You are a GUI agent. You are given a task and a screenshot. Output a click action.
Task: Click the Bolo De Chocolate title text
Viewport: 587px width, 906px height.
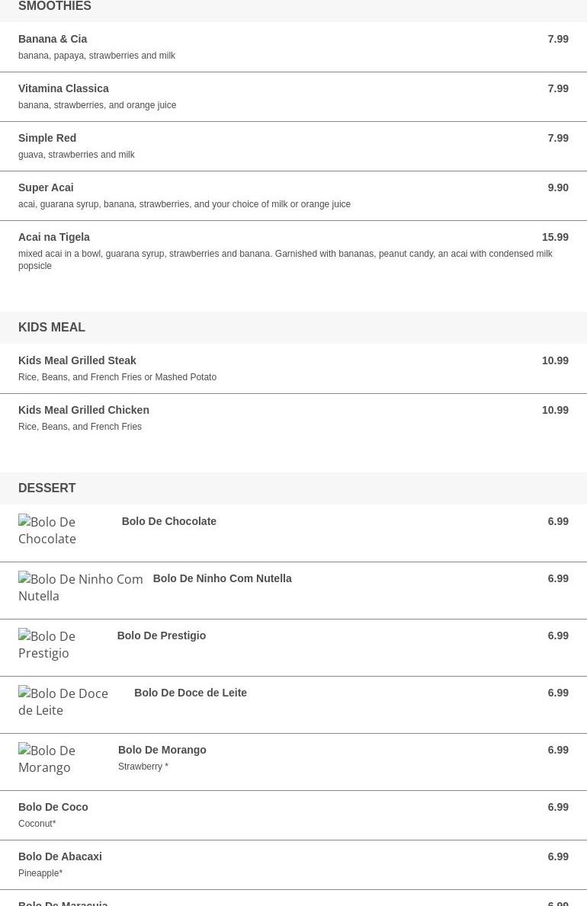point(169,521)
